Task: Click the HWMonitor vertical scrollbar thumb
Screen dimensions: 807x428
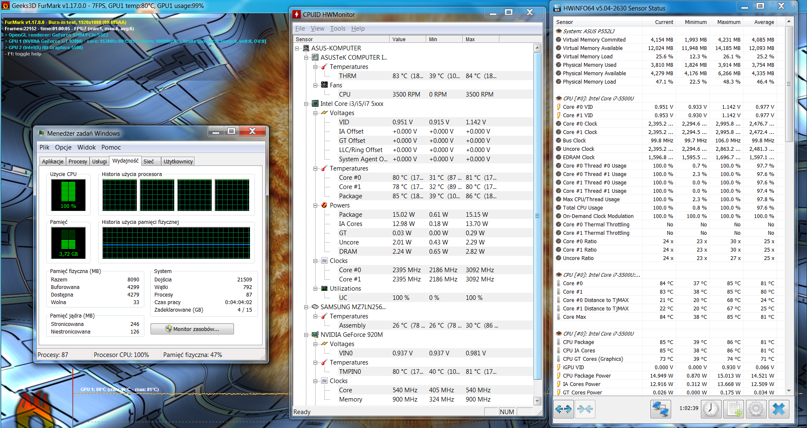Action: click(x=537, y=216)
